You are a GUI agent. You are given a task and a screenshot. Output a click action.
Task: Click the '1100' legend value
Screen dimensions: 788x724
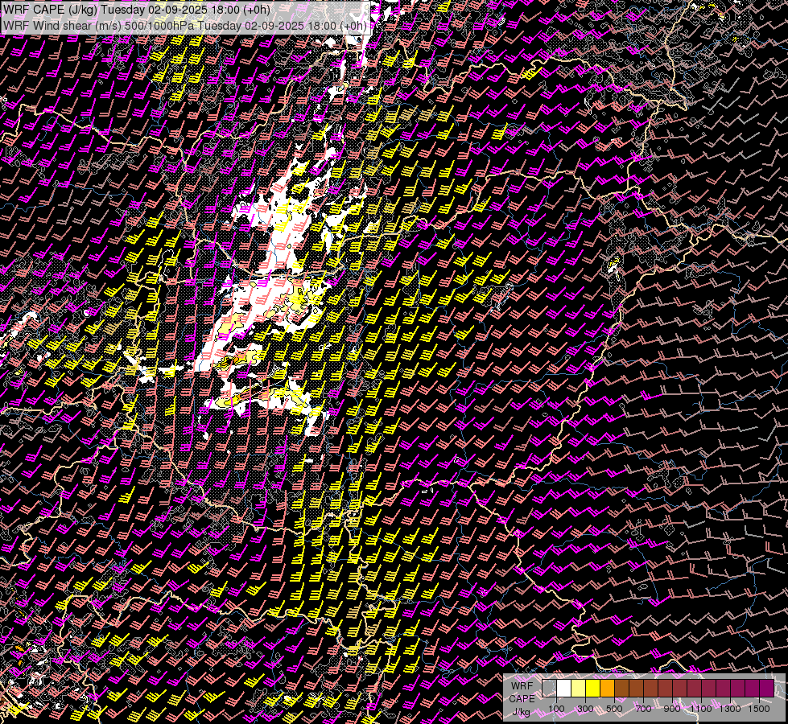700,709
